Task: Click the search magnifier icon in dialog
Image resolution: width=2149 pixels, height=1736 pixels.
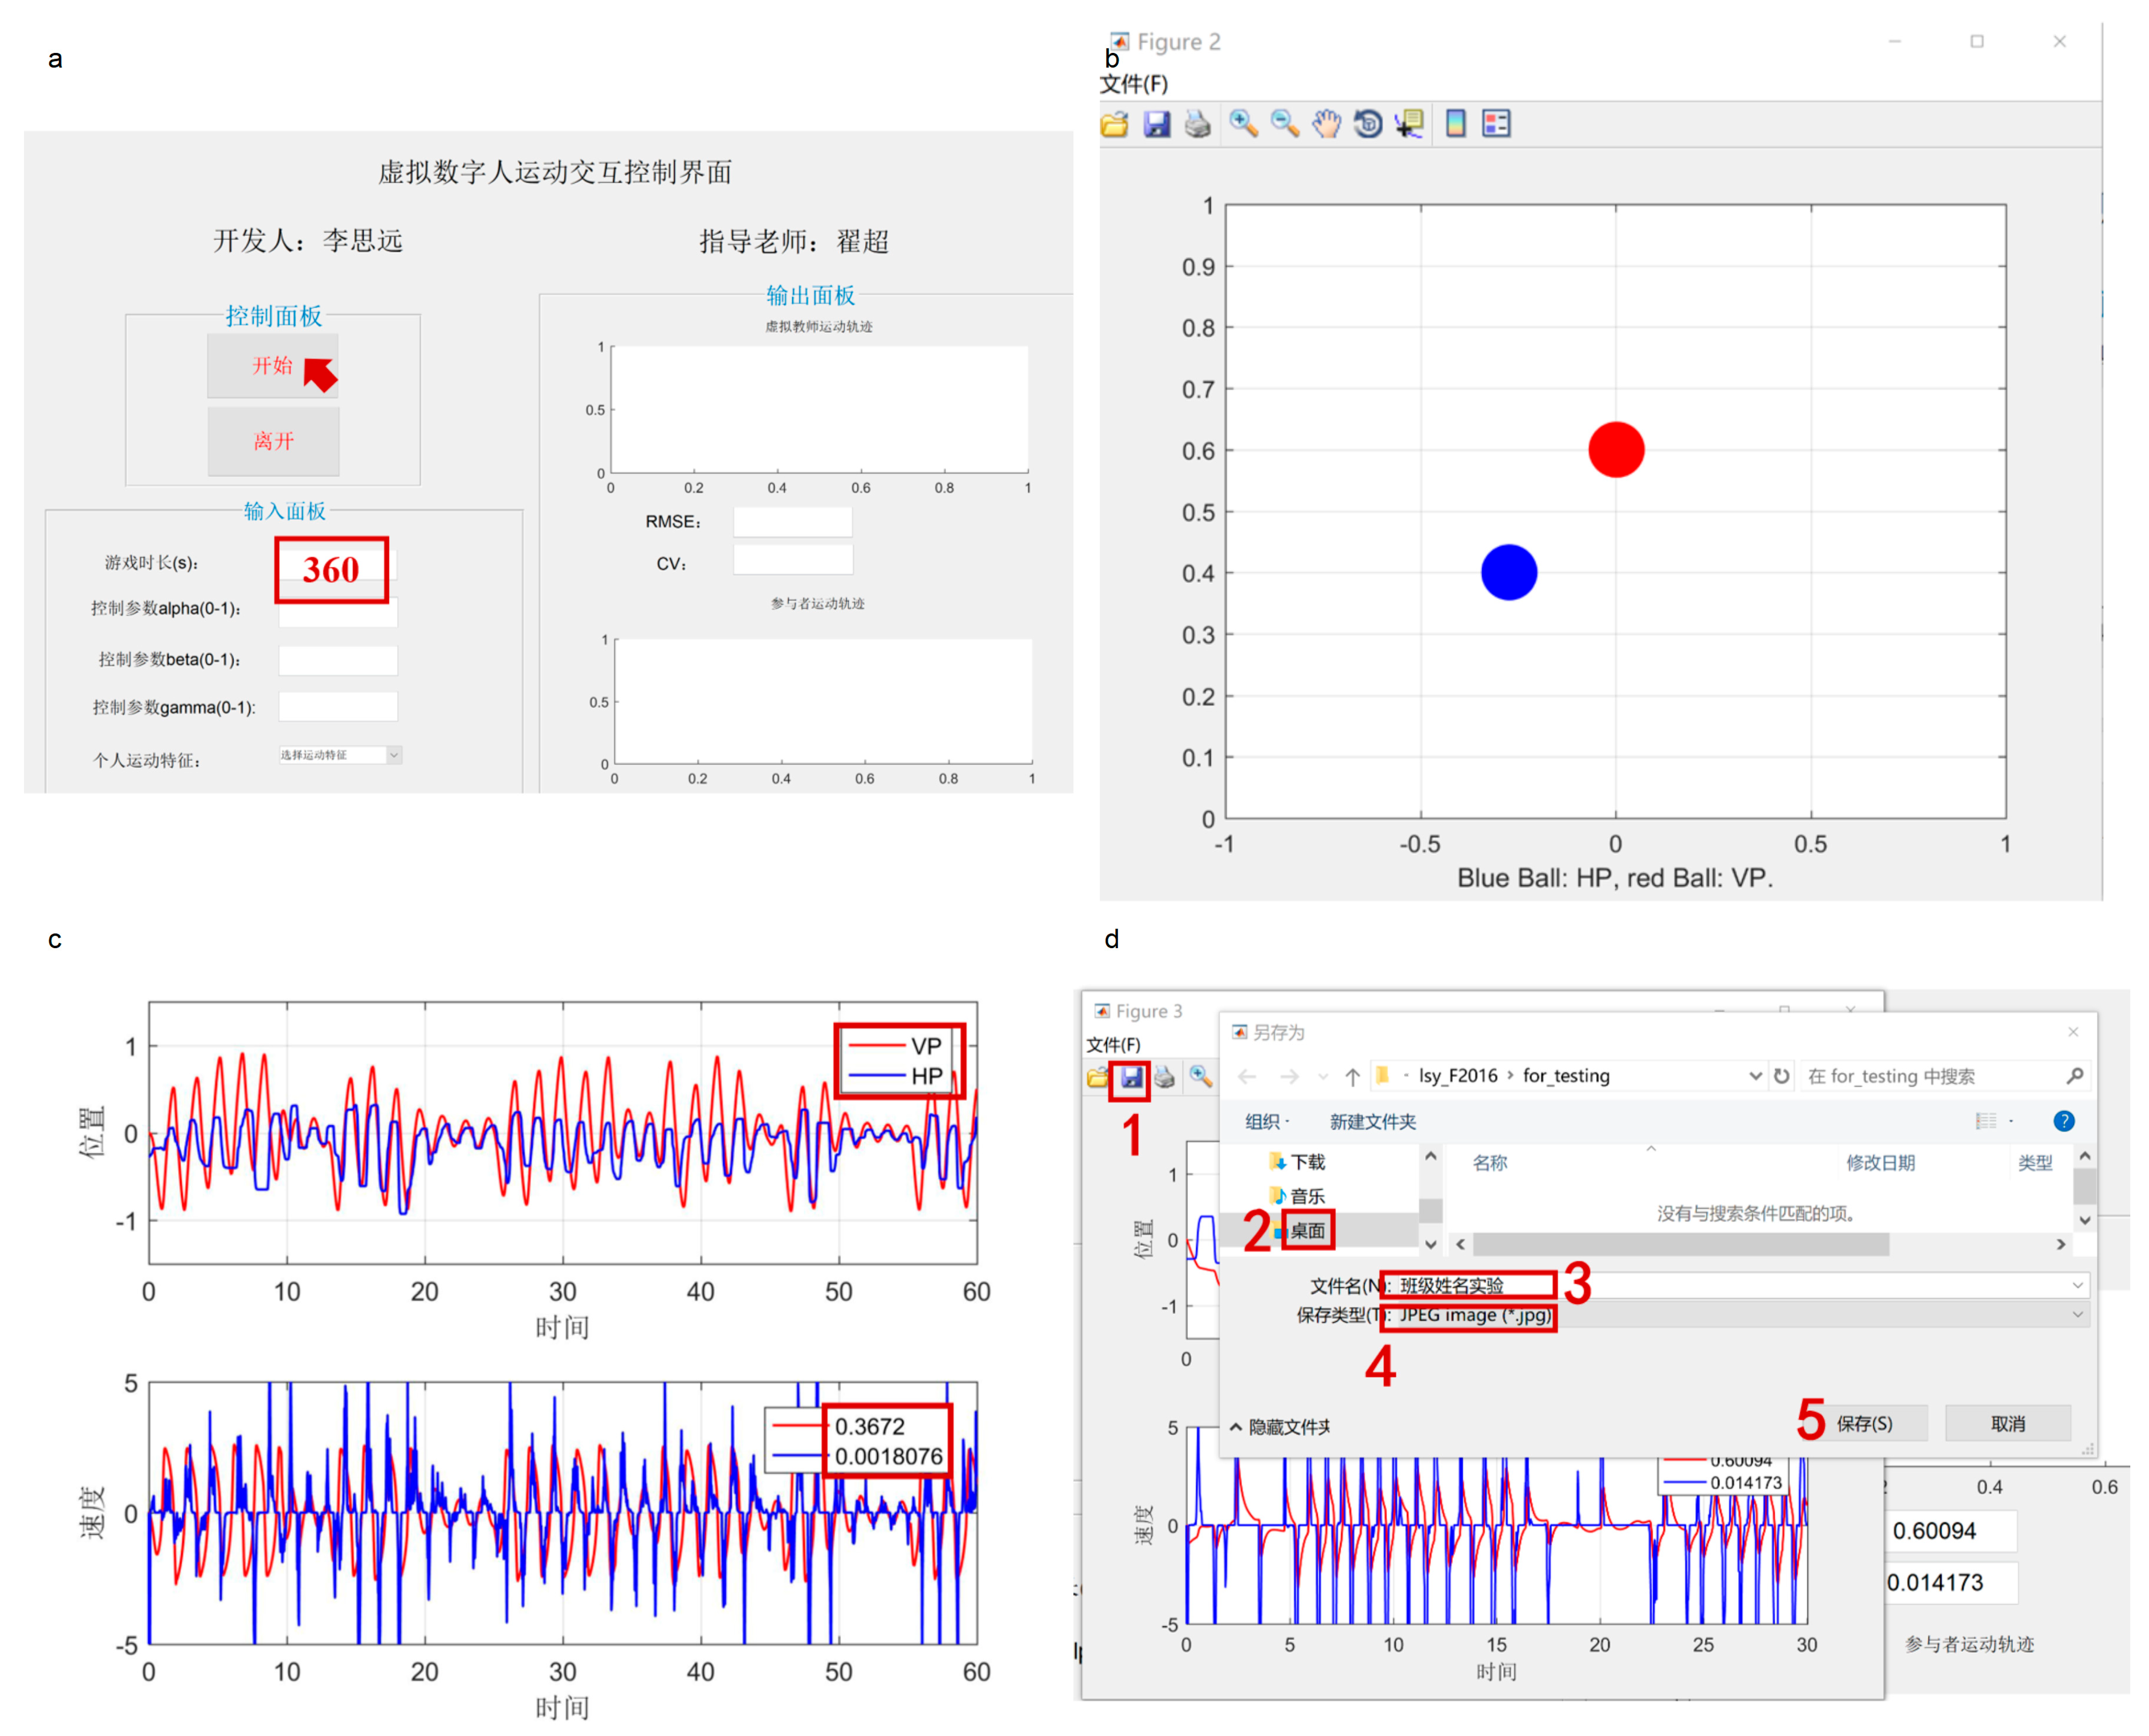Action: (x=2075, y=1076)
